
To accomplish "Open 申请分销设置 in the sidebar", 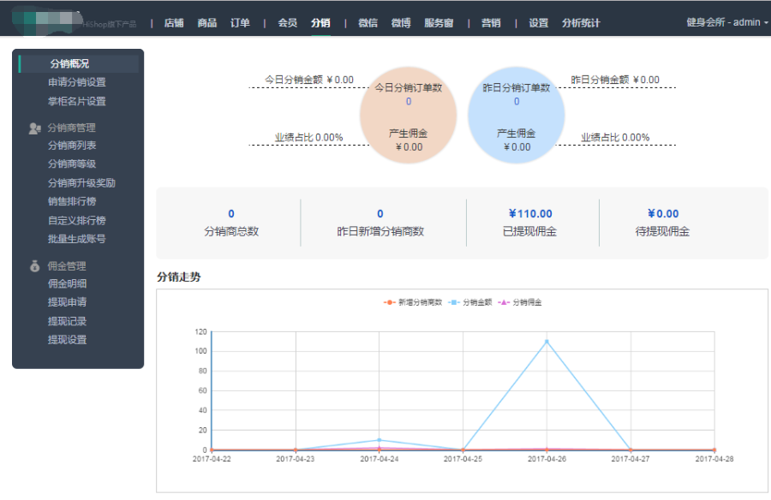I will [x=77, y=82].
